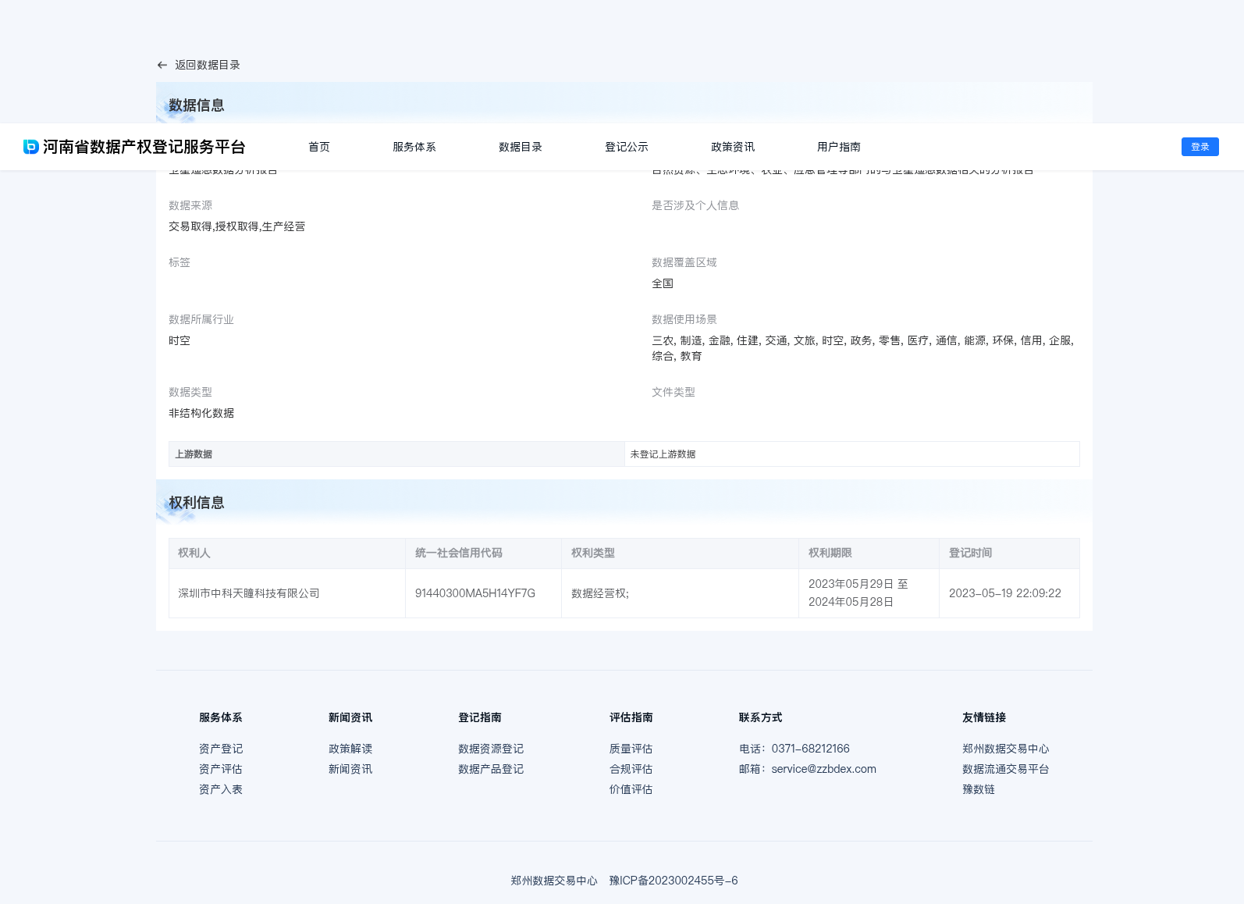Click the 权利信息 section heading
This screenshot has height=904, width=1244.
[197, 503]
